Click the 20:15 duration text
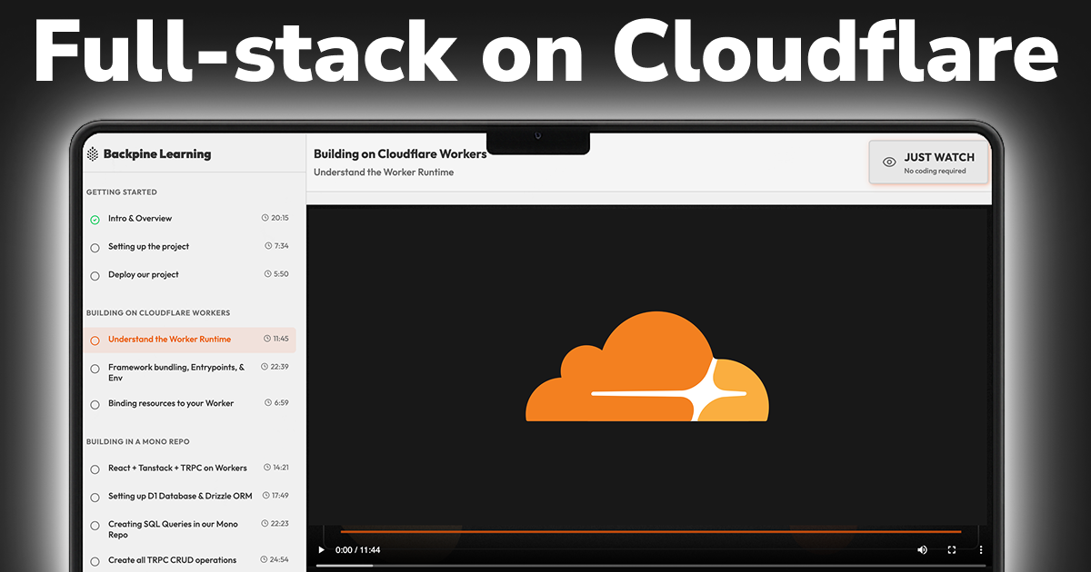 (x=280, y=218)
